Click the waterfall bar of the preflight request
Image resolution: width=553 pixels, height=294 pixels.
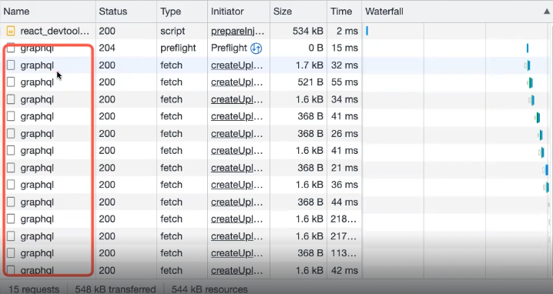tap(528, 48)
